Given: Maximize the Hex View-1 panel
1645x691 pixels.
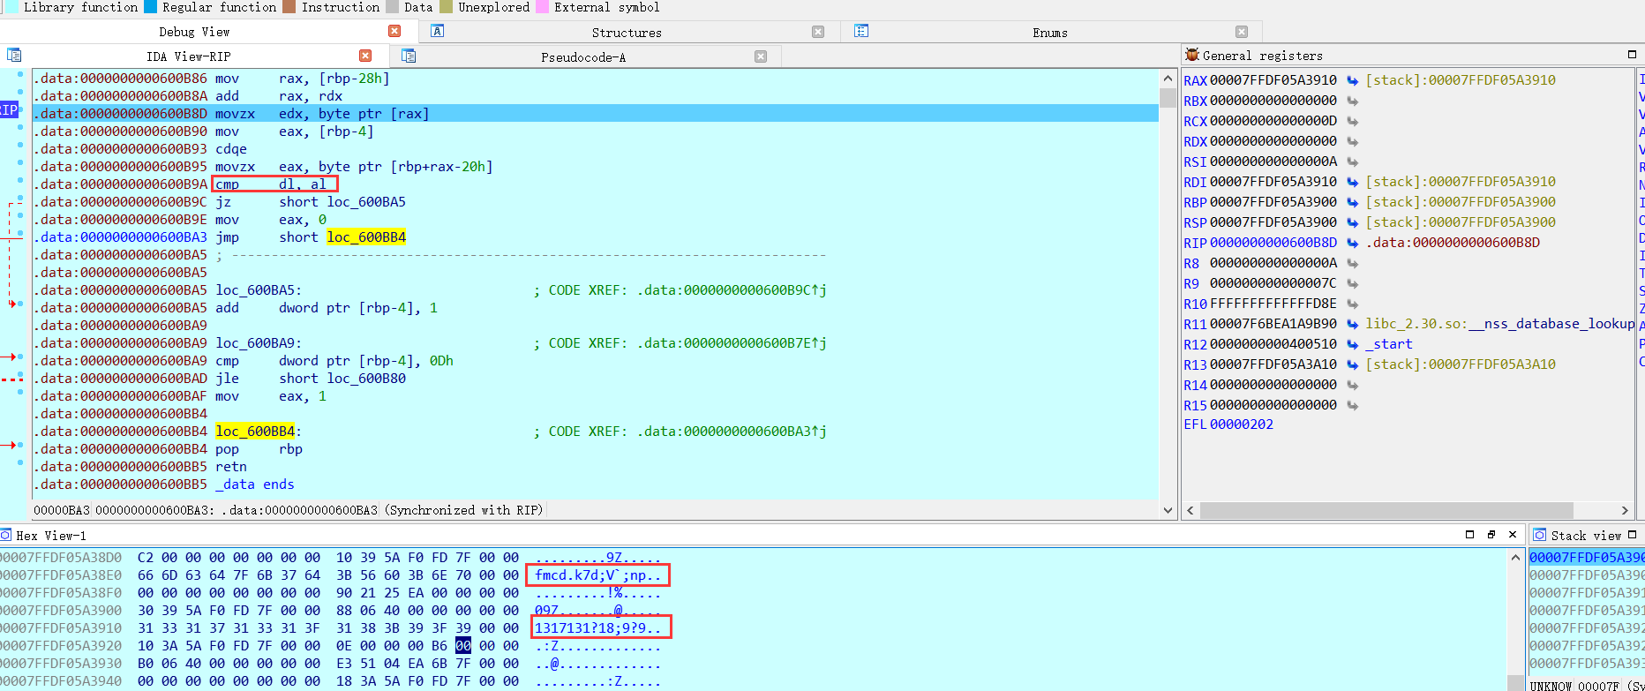Looking at the screenshot, I should point(1469,535).
